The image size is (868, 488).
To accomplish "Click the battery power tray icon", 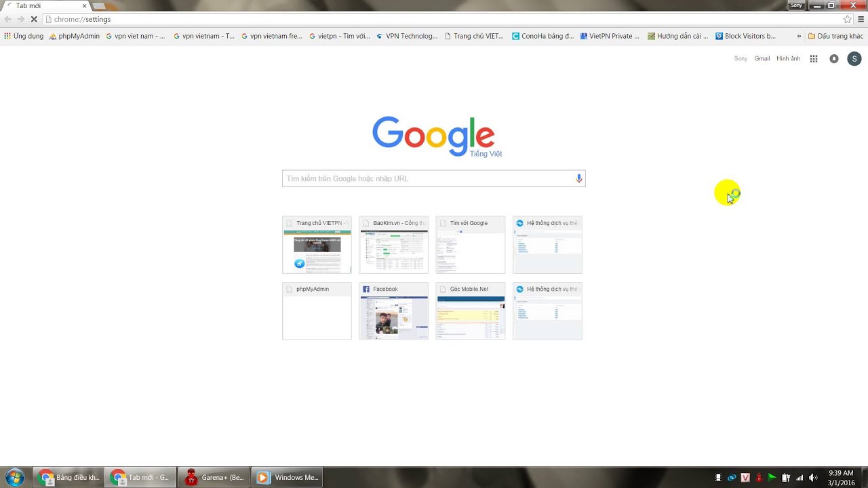I will coord(786,478).
